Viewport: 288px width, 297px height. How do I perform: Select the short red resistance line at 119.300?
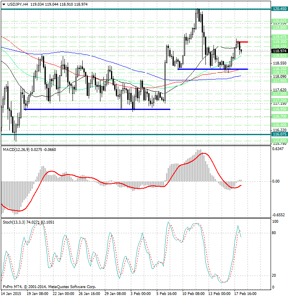coord(242,42)
